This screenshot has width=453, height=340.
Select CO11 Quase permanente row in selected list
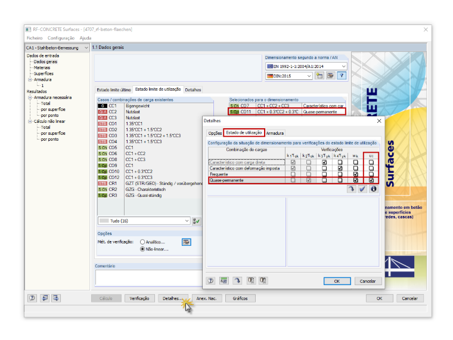[x=287, y=112]
